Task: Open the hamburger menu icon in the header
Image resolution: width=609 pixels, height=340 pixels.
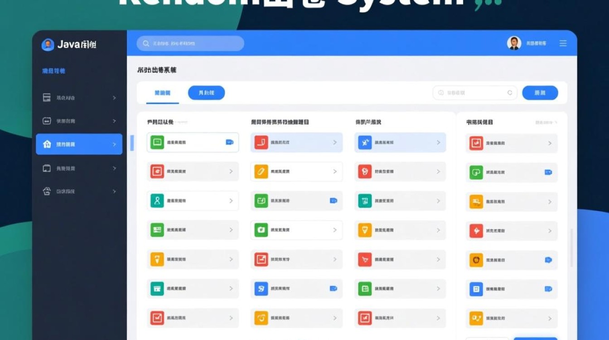Action: point(563,43)
